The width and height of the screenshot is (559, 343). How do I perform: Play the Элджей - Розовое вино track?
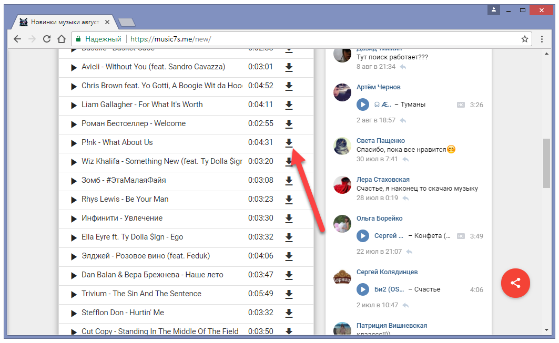[x=74, y=256]
